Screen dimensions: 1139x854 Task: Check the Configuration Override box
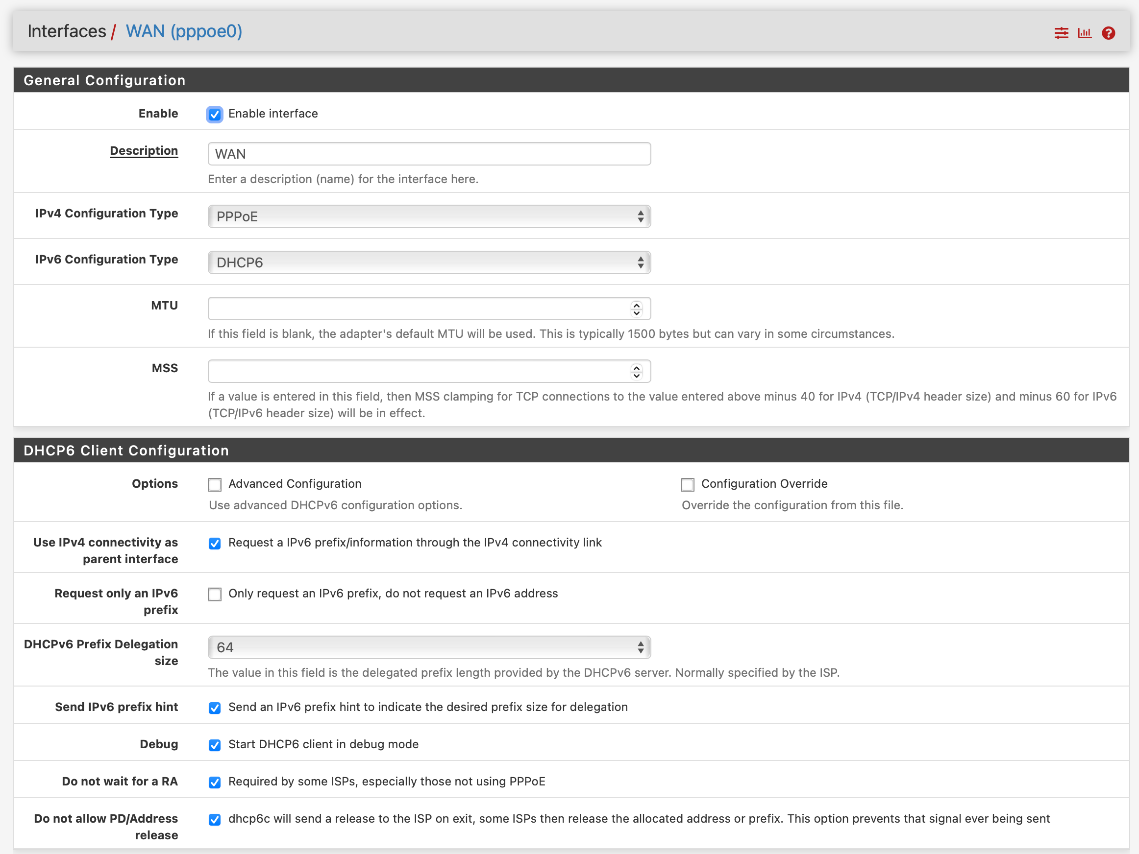coord(688,485)
